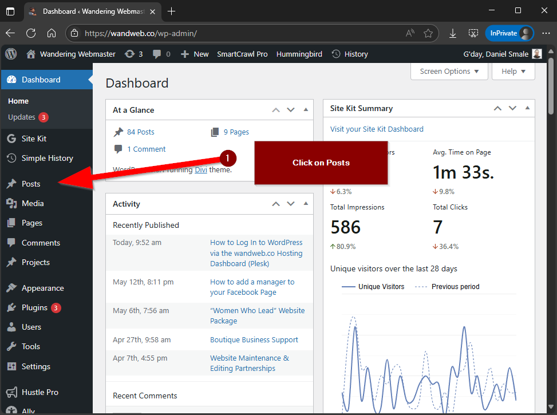
Task: Click the page vertical scrollbar
Action: point(551,86)
